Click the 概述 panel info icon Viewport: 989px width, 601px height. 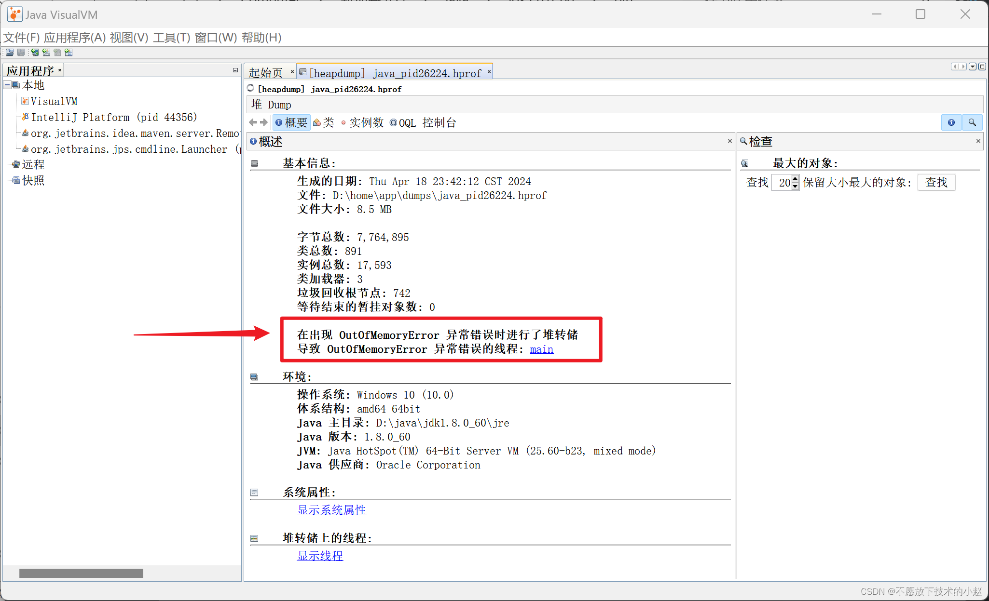point(253,141)
